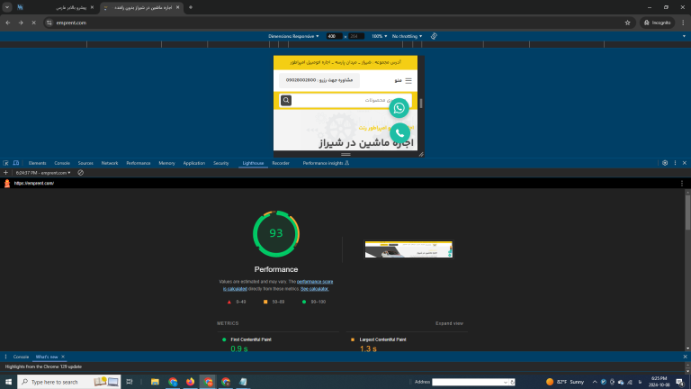
Task: Click the viewport height input field
Action: pos(356,36)
